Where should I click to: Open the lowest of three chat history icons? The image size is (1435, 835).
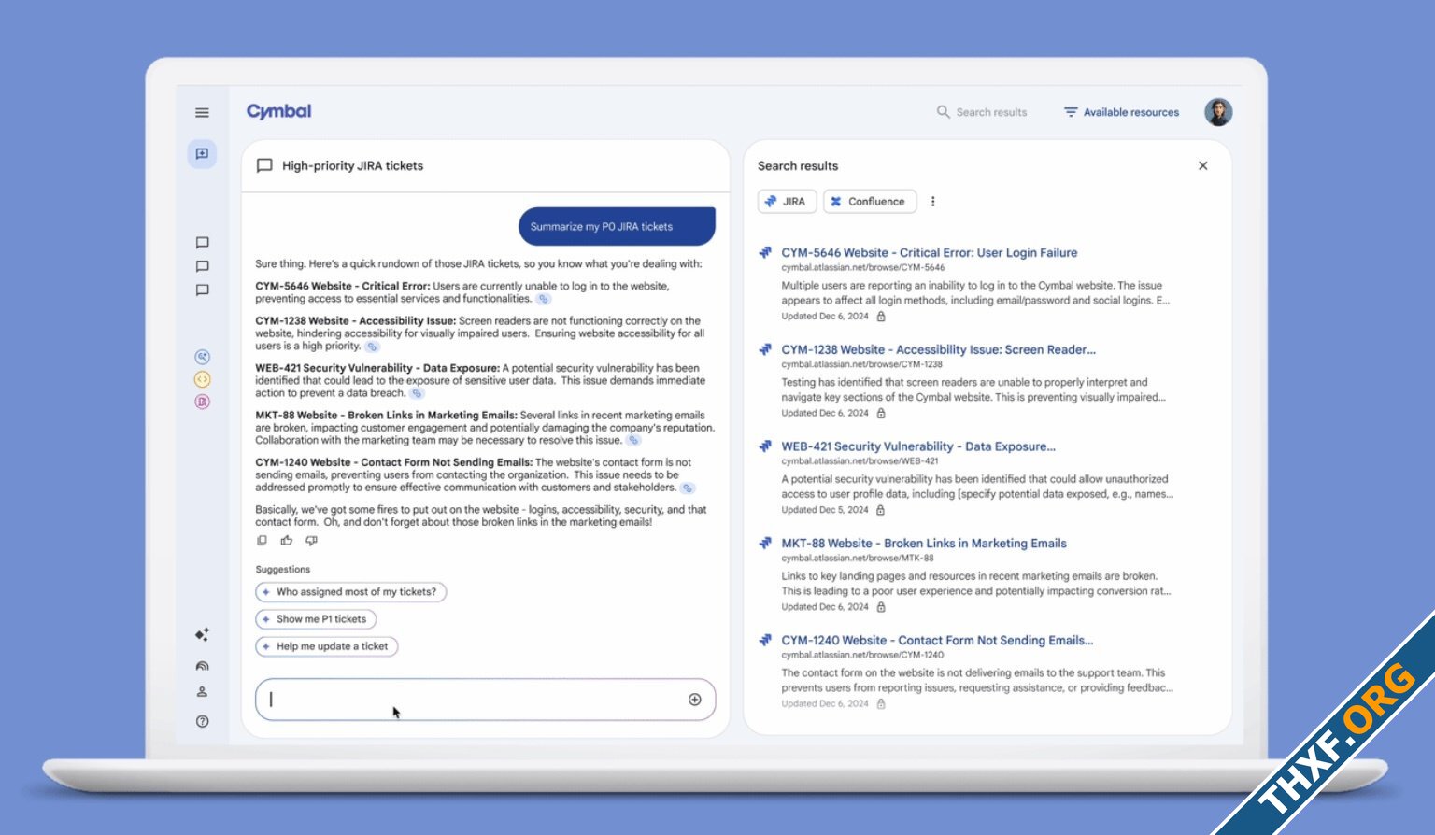point(202,290)
